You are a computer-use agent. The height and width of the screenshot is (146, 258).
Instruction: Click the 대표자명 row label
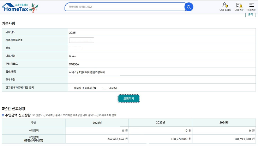(x=10, y=56)
